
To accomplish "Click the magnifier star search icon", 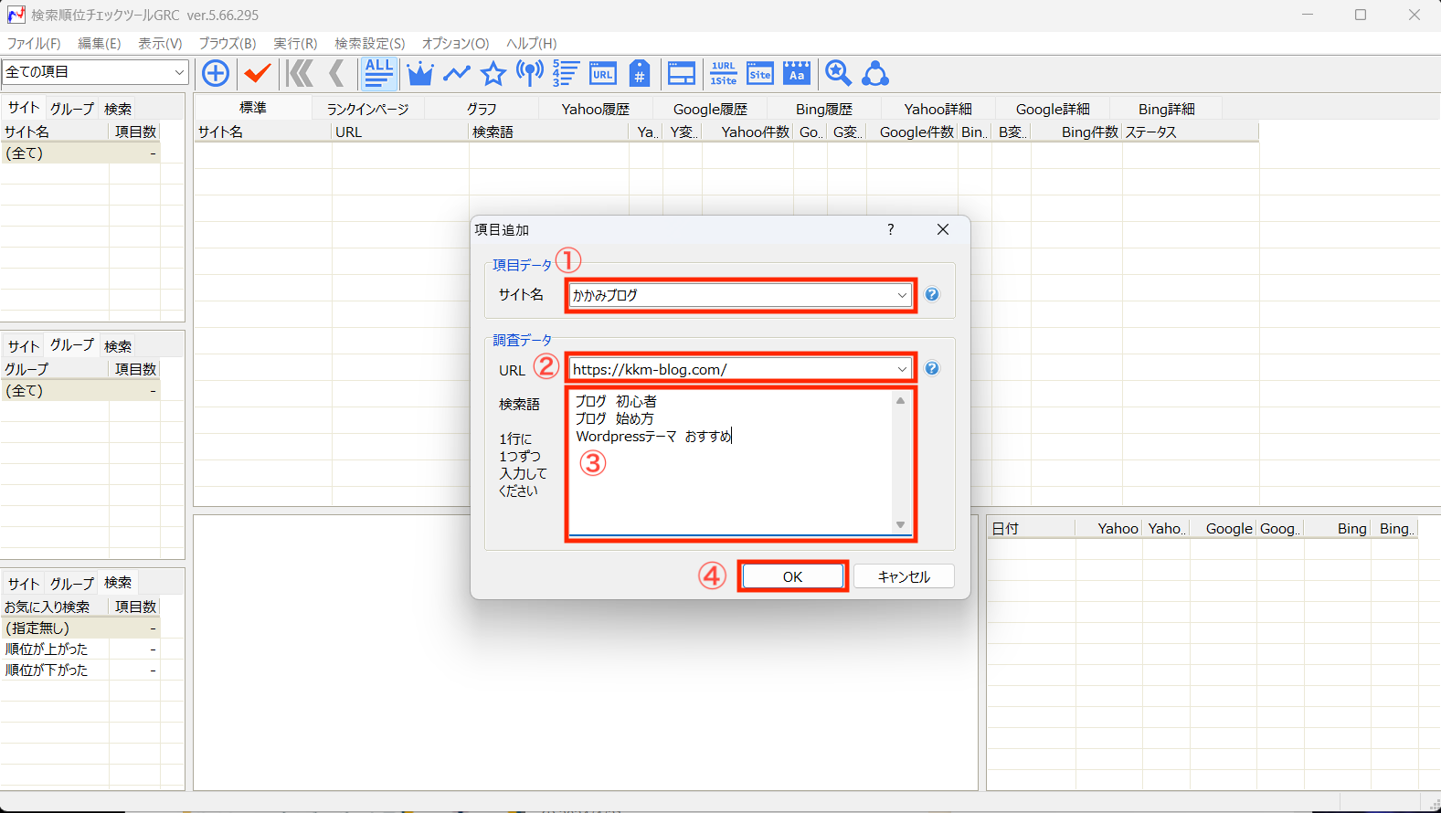I will point(838,73).
